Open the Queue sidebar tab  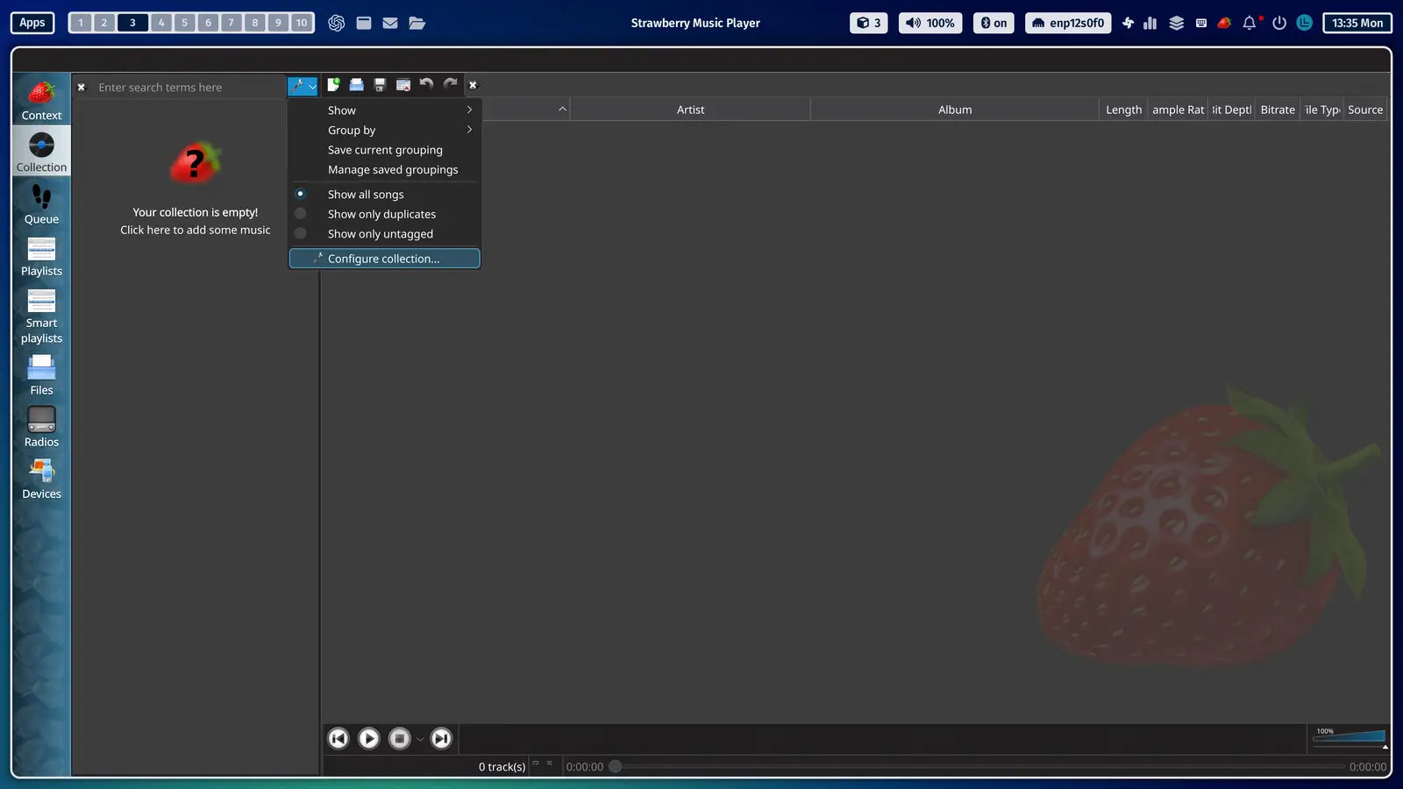(41, 203)
